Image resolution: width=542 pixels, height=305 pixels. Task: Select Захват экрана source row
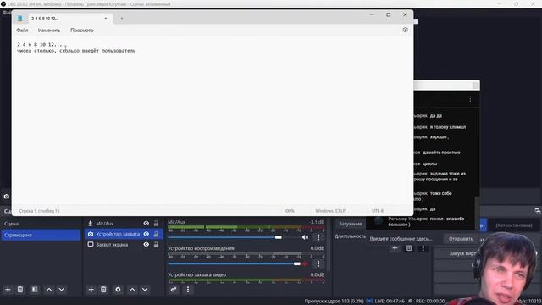click(x=124, y=245)
